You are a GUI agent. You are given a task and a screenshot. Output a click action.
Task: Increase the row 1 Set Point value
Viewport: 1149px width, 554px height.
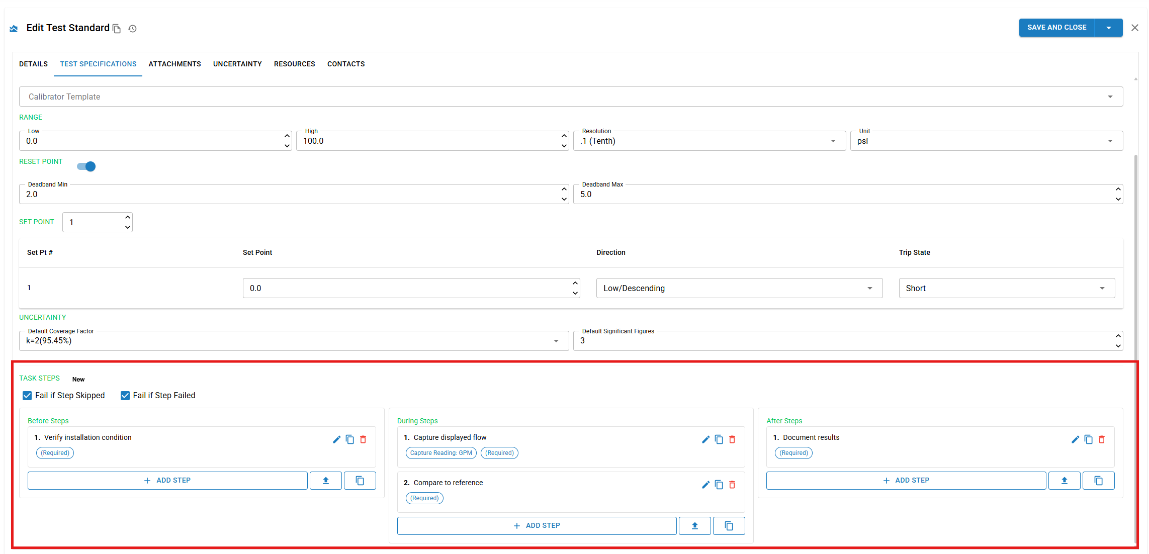(x=575, y=283)
